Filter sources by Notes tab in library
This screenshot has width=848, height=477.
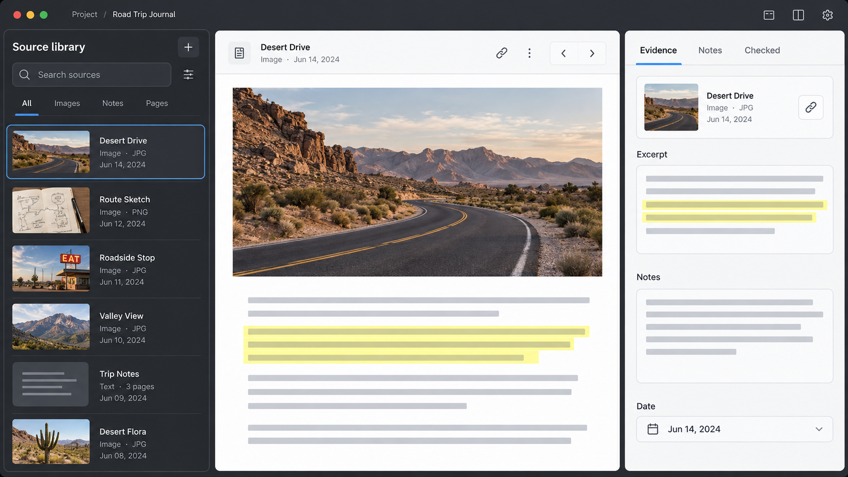click(113, 103)
